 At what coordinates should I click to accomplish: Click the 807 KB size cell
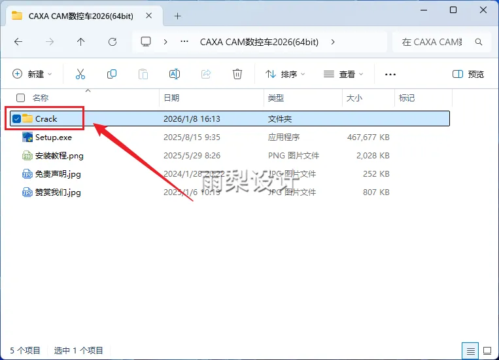click(376, 192)
